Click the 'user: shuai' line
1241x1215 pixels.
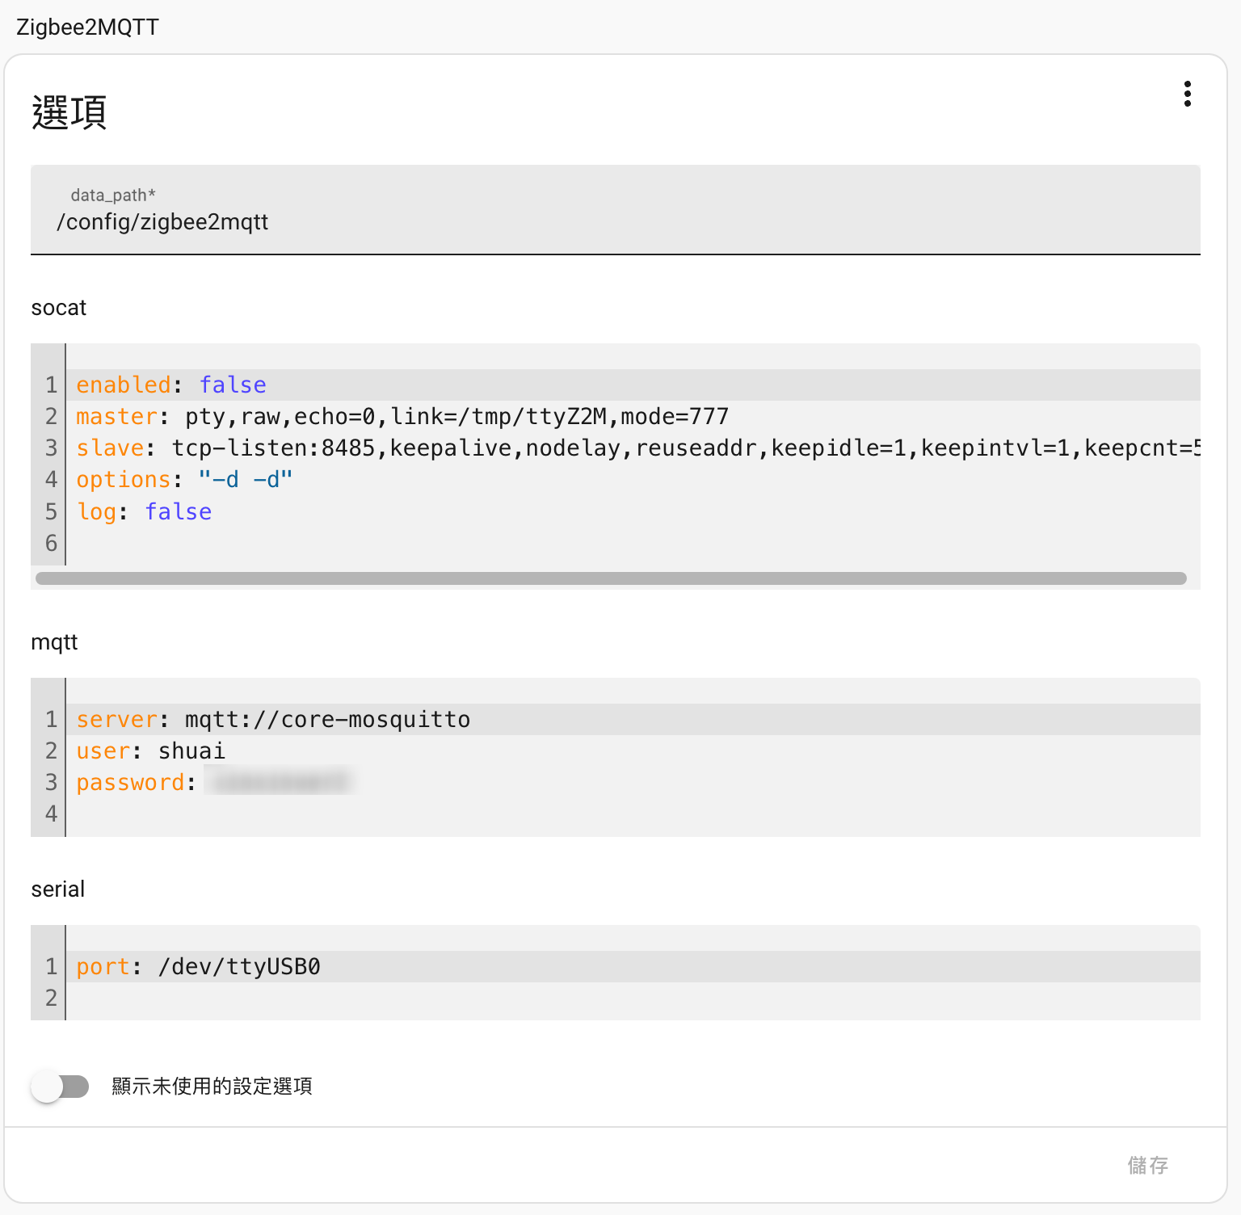(x=633, y=750)
